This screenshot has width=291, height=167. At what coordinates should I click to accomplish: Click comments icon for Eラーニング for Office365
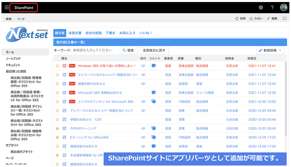[x=153, y=137]
